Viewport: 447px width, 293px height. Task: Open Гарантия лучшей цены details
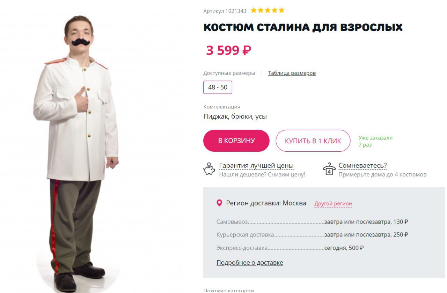click(256, 166)
